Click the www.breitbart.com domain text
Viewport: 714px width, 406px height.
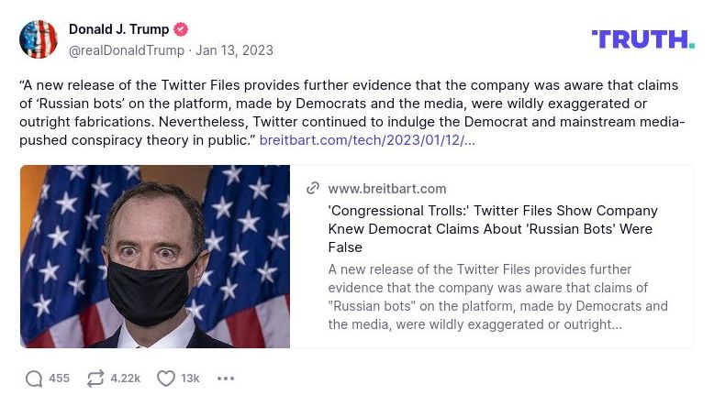tap(386, 189)
